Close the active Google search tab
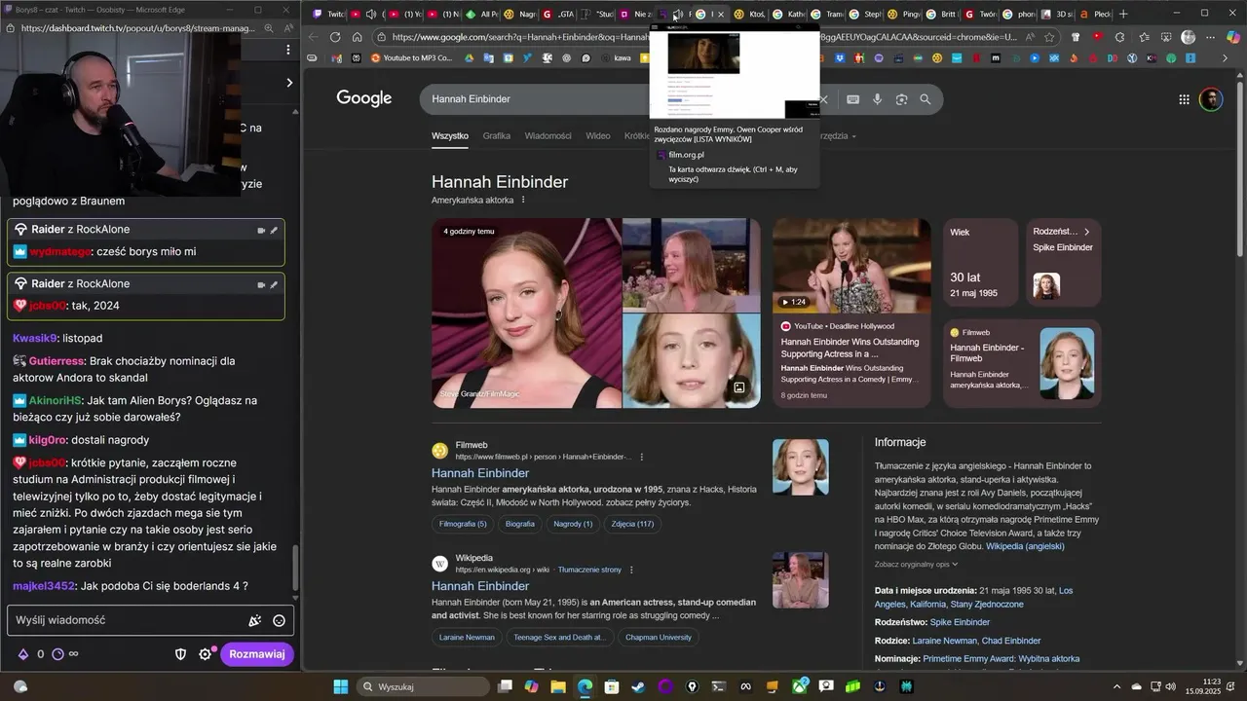1247x701 pixels. click(x=721, y=15)
